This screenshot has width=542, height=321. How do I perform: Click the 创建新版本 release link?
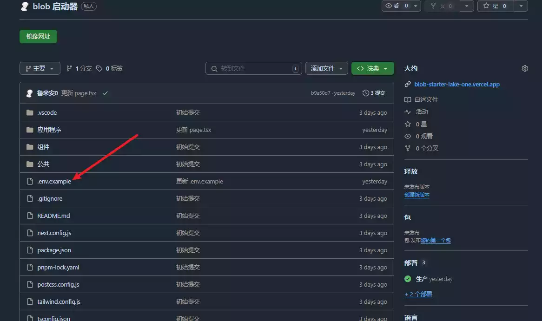pyautogui.click(x=417, y=195)
